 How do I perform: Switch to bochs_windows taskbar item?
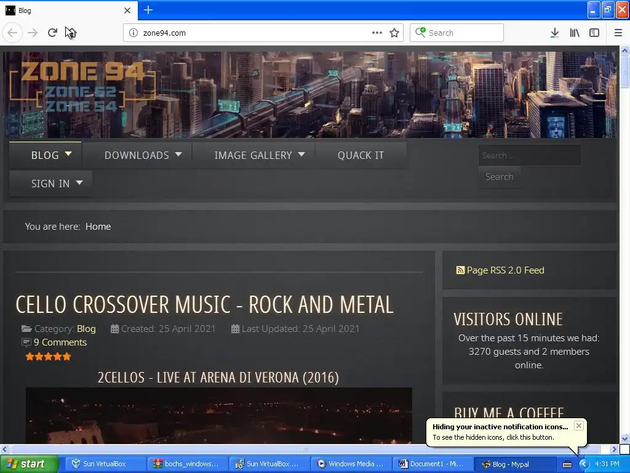point(187,464)
